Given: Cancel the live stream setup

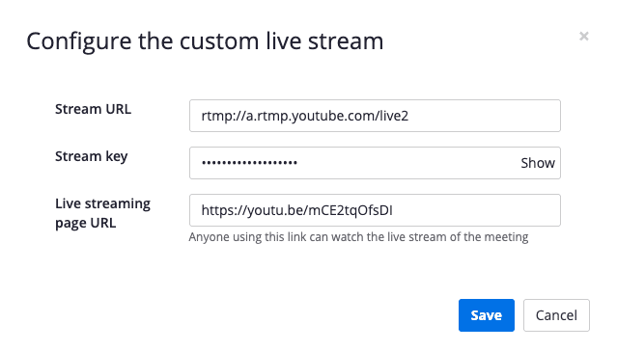Looking at the screenshot, I should [556, 315].
